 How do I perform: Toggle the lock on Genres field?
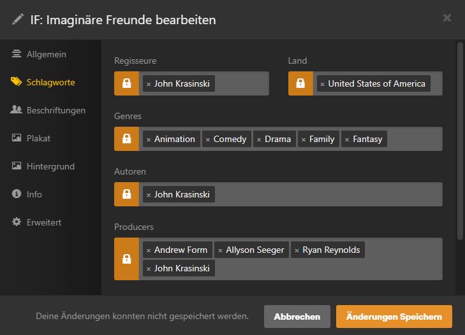[x=126, y=139]
